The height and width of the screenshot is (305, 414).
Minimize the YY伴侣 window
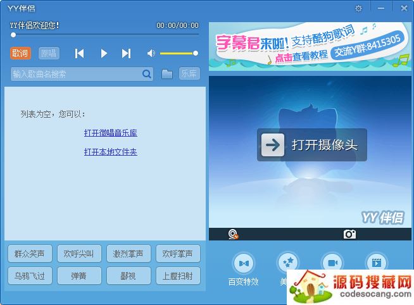tap(380, 8)
